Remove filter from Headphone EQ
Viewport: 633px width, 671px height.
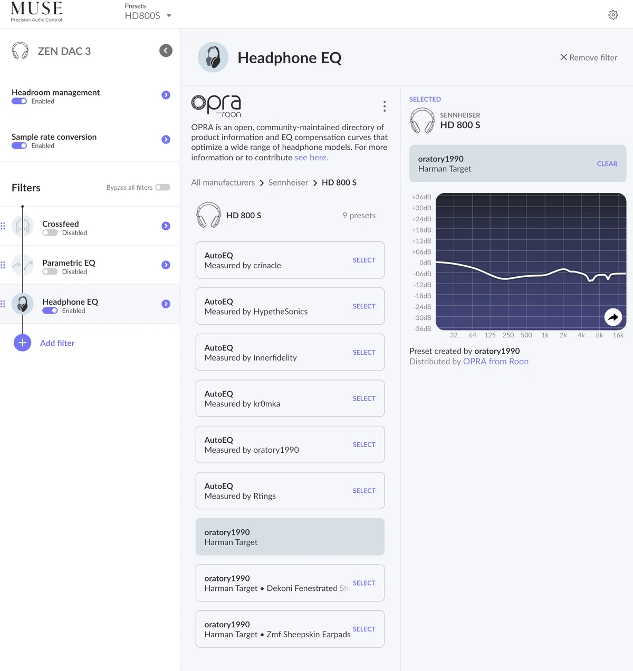[x=589, y=57]
